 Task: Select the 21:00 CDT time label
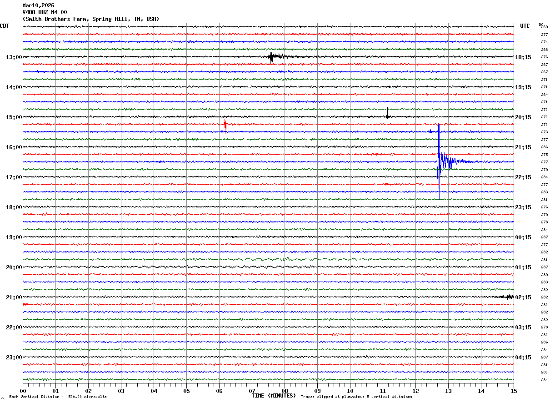pos(14,297)
